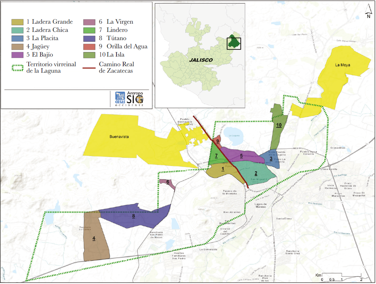This screenshot has width=376, height=284.
Task: Click the green dotted Territorio virreinal legend symbol
Action: [x=17, y=67]
